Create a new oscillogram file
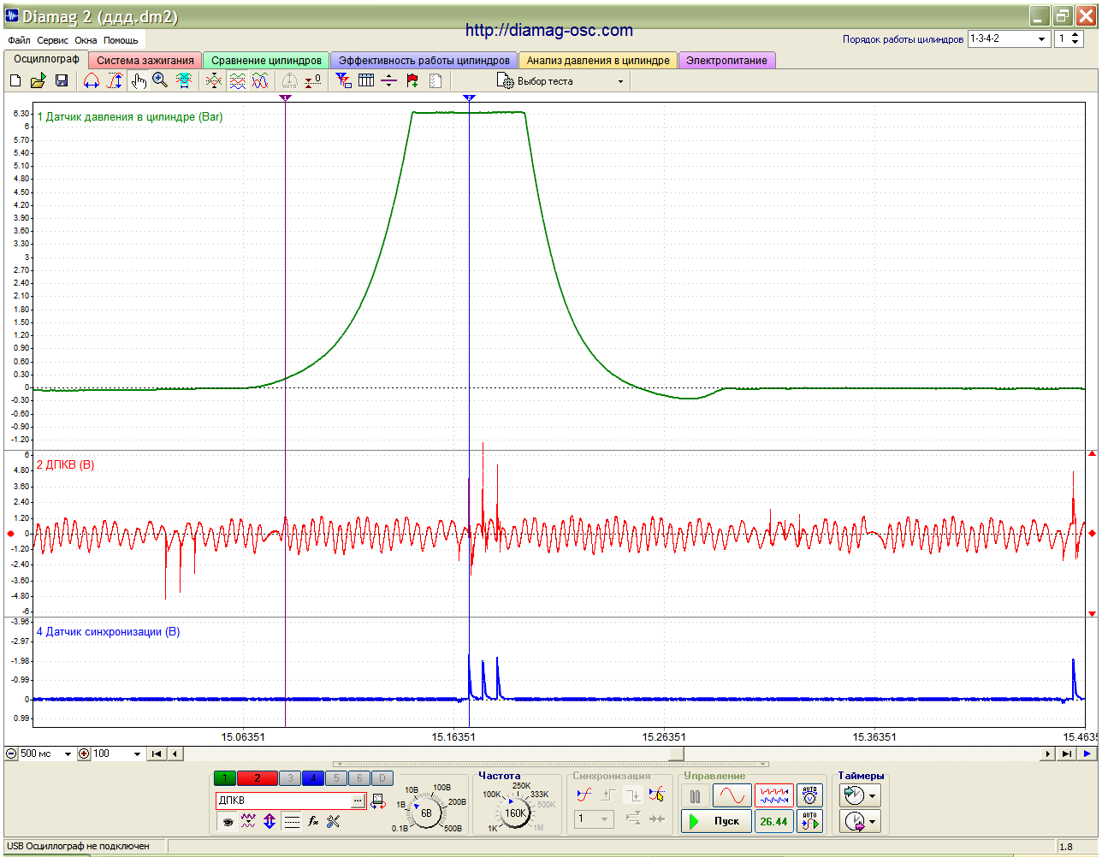Viewport: 1102px width, 857px height. tap(15, 80)
